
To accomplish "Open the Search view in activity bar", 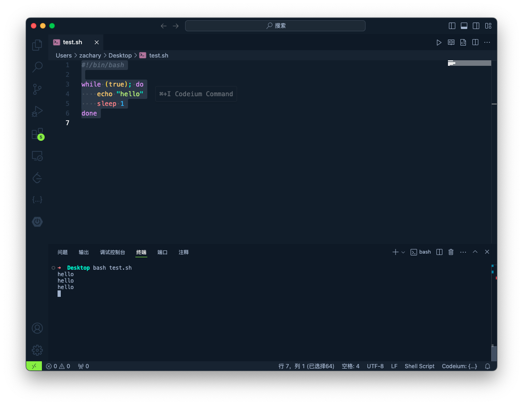I will coord(37,67).
